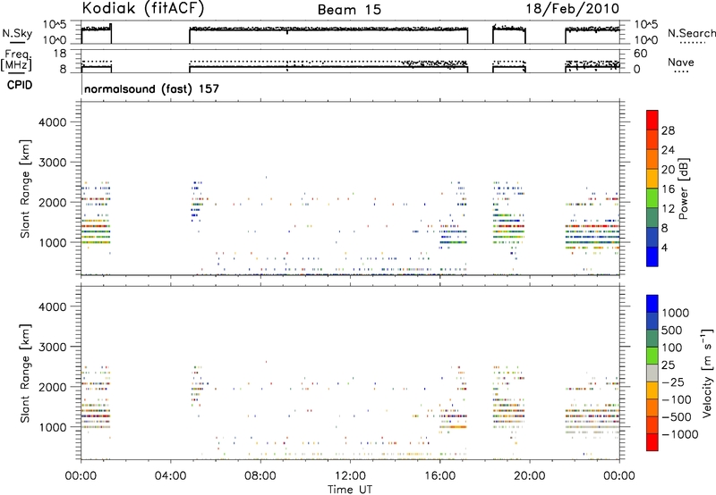
Task: Click the date "18/Feb/2010"
Action: (x=573, y=9)
